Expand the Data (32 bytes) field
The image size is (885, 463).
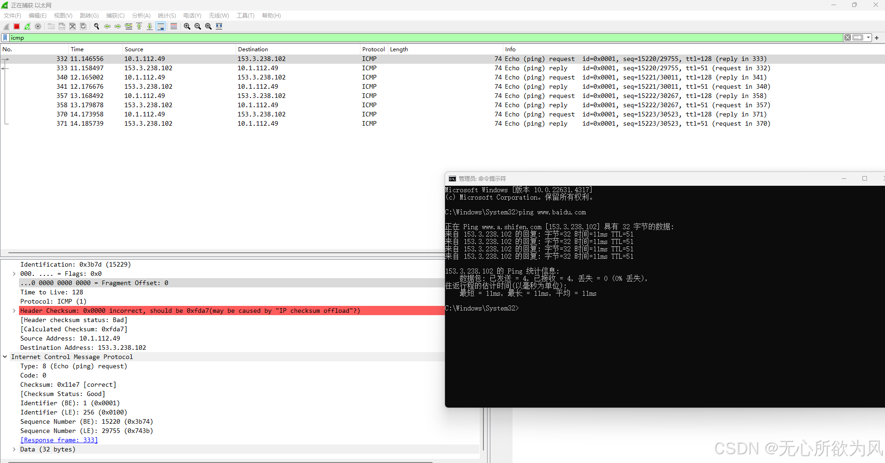pyautogui.click(x=14, y=450)
